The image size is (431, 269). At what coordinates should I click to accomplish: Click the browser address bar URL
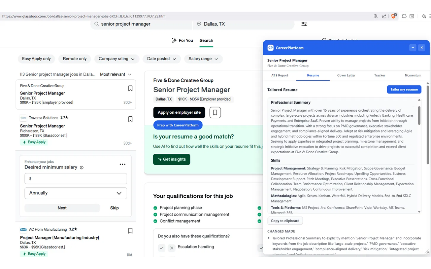84,16
